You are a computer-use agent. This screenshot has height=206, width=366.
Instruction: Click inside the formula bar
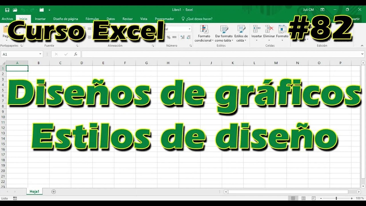click(221, 54)
